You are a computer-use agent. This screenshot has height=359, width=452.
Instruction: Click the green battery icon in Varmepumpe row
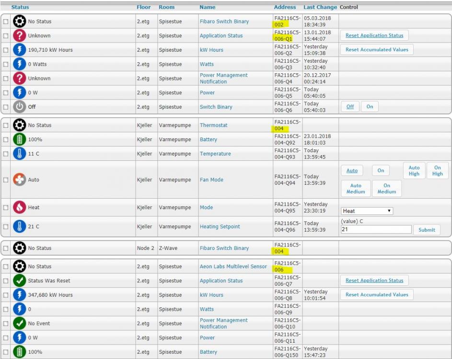(x=19, y=140)
